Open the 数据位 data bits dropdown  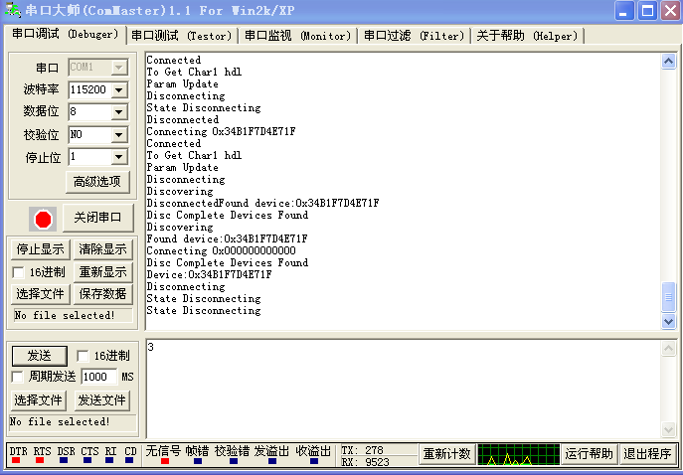118,112
